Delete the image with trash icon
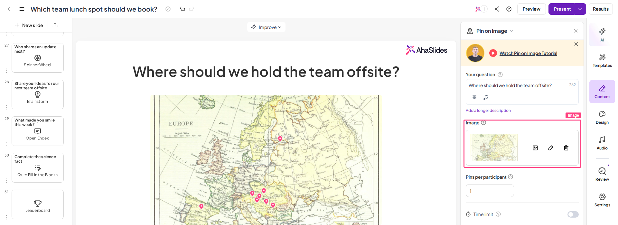618x225 pixels. 566,148
